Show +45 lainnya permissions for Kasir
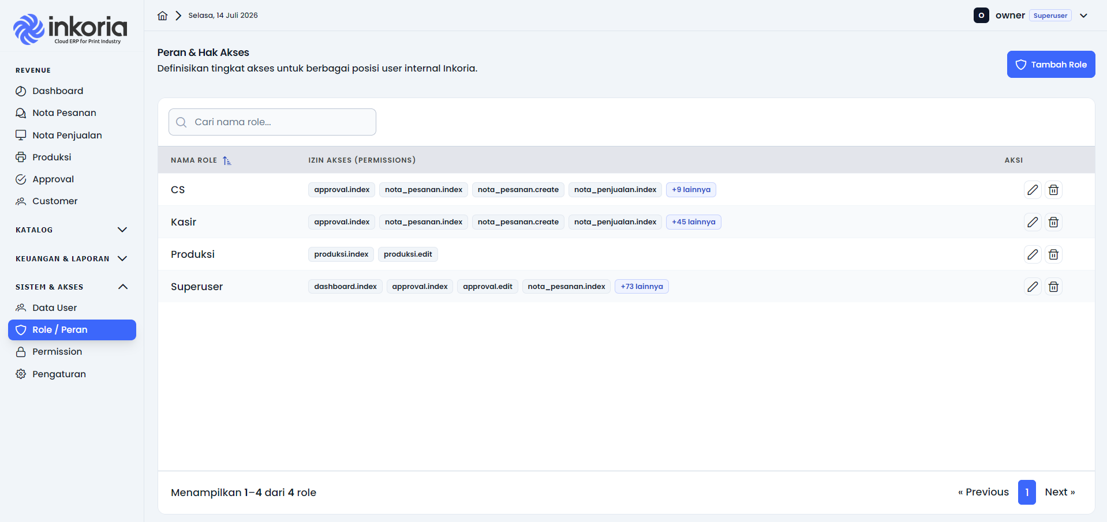1107x522 pixels. [x=693, y=222]
